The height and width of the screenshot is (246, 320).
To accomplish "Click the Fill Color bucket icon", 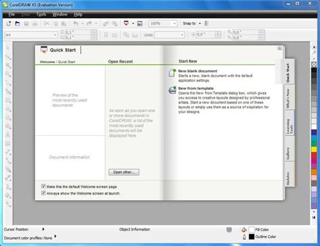I will click(x=244, y=230).
